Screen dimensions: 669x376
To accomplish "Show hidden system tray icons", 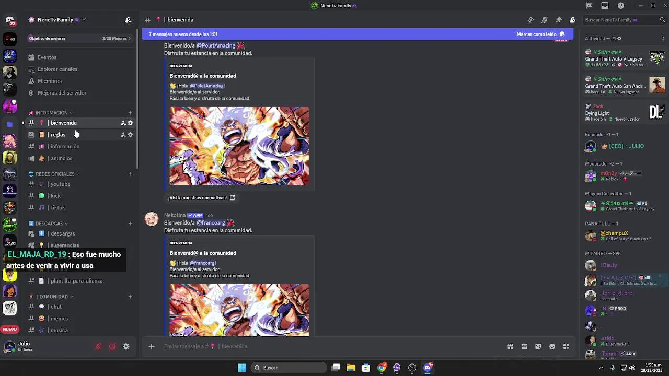I will 601,368.
